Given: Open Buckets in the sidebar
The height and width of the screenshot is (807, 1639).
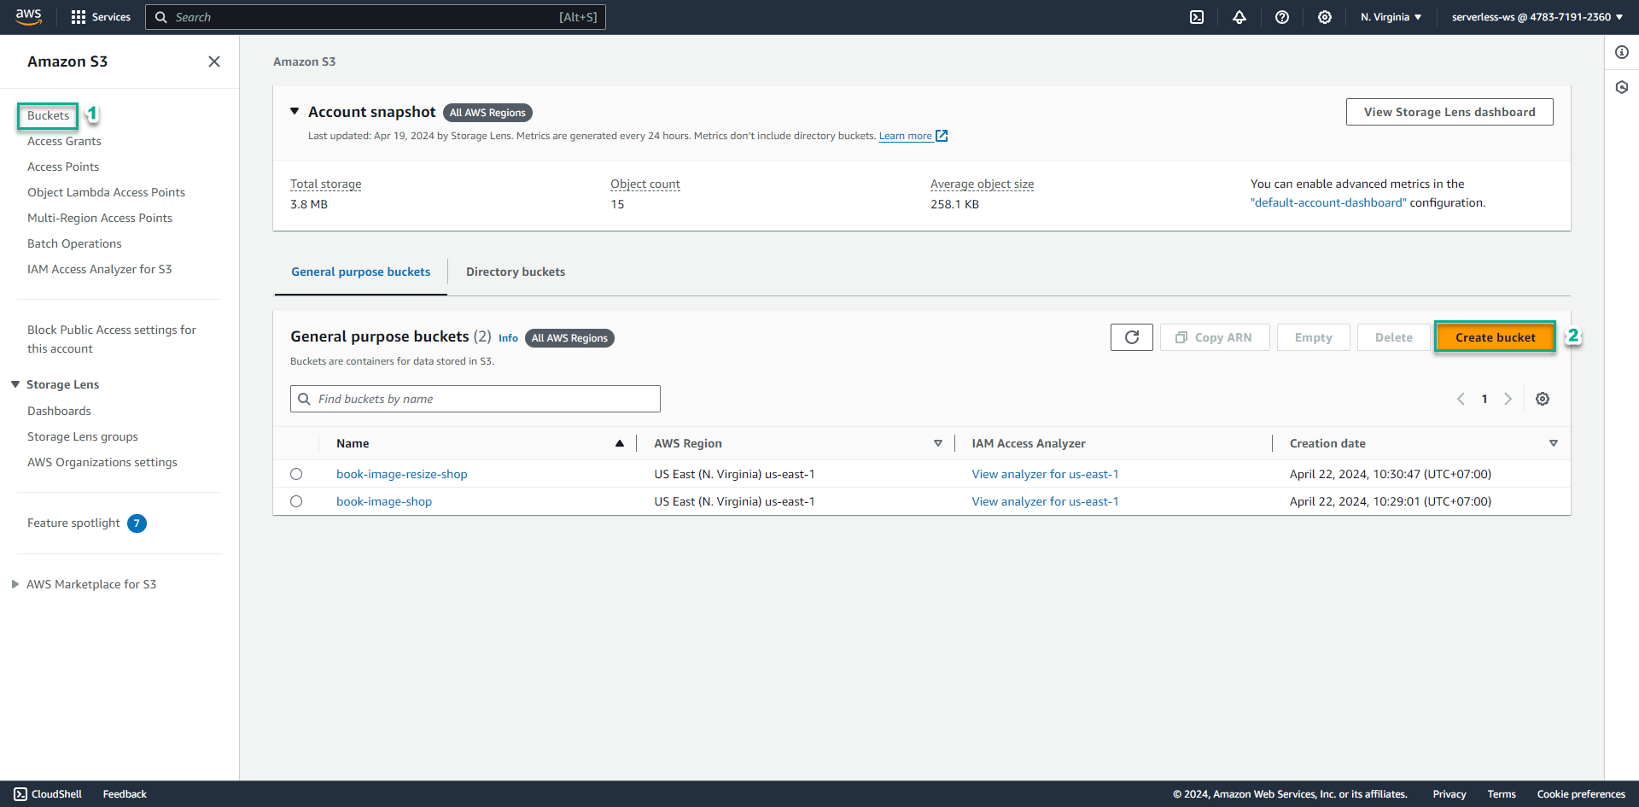Looking at the screenshot, I should pos(48,115).
